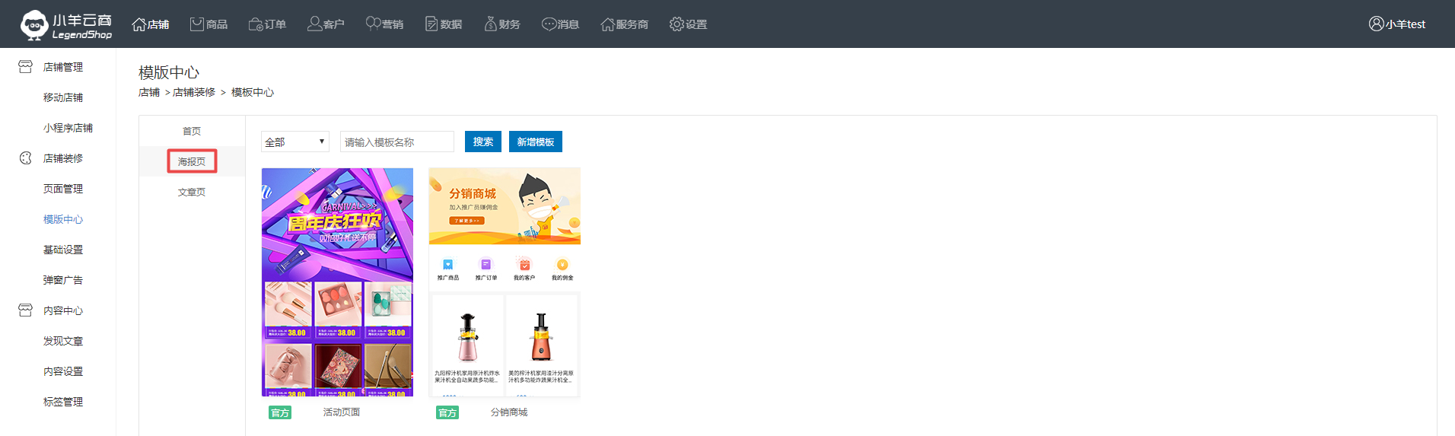The height and width of the screenshot is (436, 1455).
Task: Open the 全部 template filter dropdown
Action: click(295, 142)
